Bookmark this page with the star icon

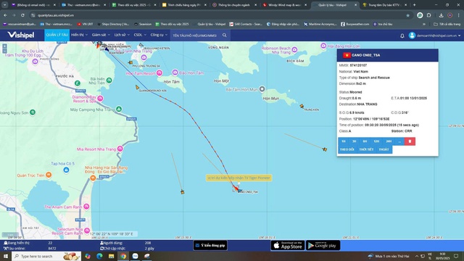[x=407, y=15]
